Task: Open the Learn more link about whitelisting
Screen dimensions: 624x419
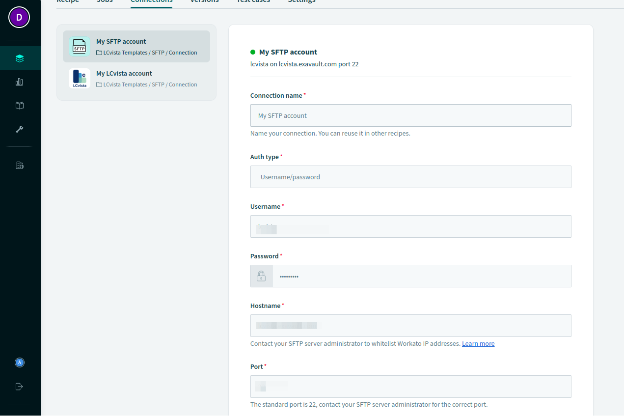Action: tap(478, 343)
